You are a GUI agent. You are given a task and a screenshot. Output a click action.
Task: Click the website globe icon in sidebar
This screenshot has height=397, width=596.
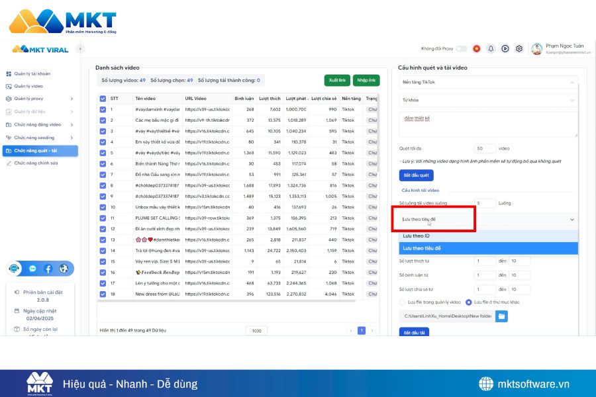64,269
